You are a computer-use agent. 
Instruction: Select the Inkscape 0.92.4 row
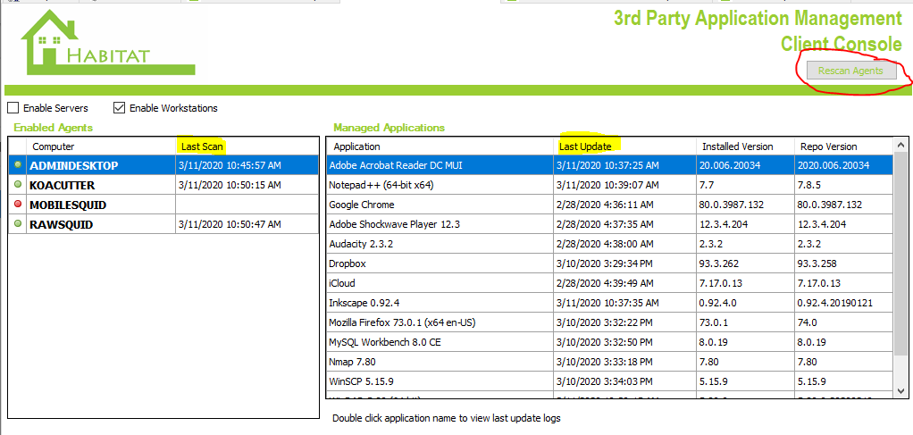[x=609, y=303]
